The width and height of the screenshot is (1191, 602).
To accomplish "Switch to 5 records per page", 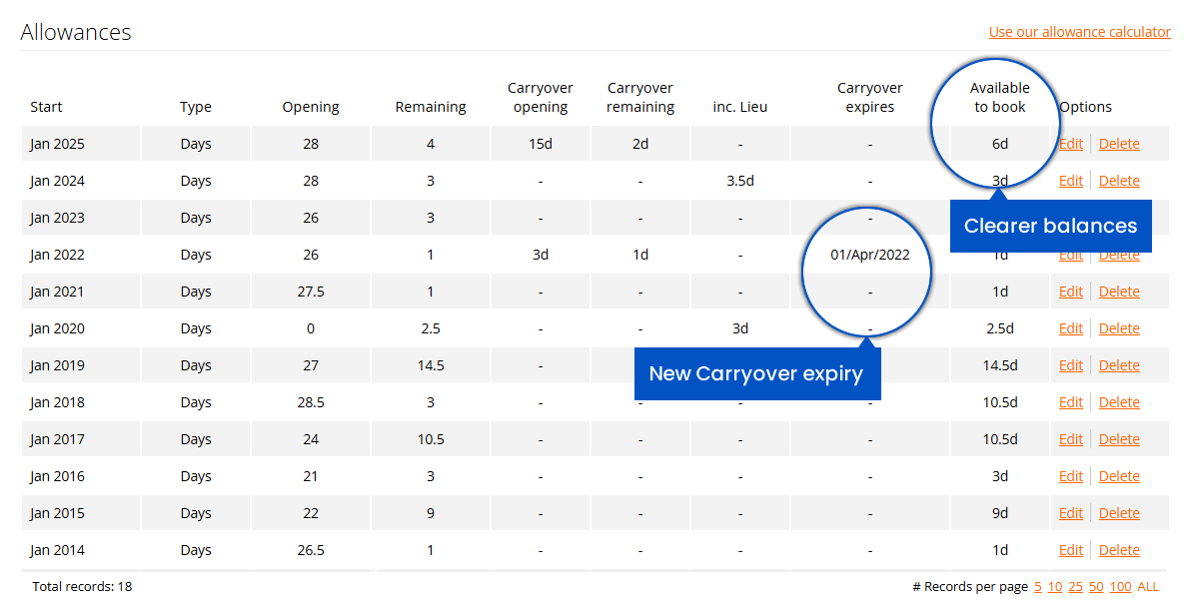I will (1039, 586).
